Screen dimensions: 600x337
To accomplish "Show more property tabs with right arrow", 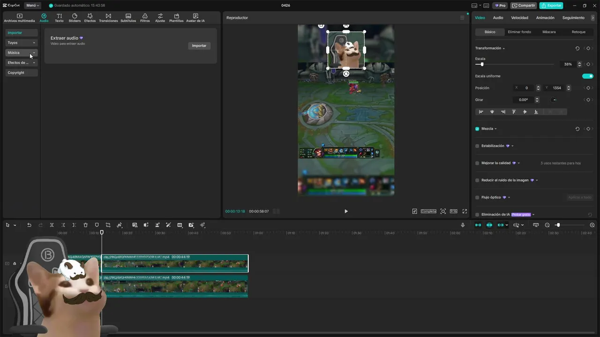I will tap(593, 18).
